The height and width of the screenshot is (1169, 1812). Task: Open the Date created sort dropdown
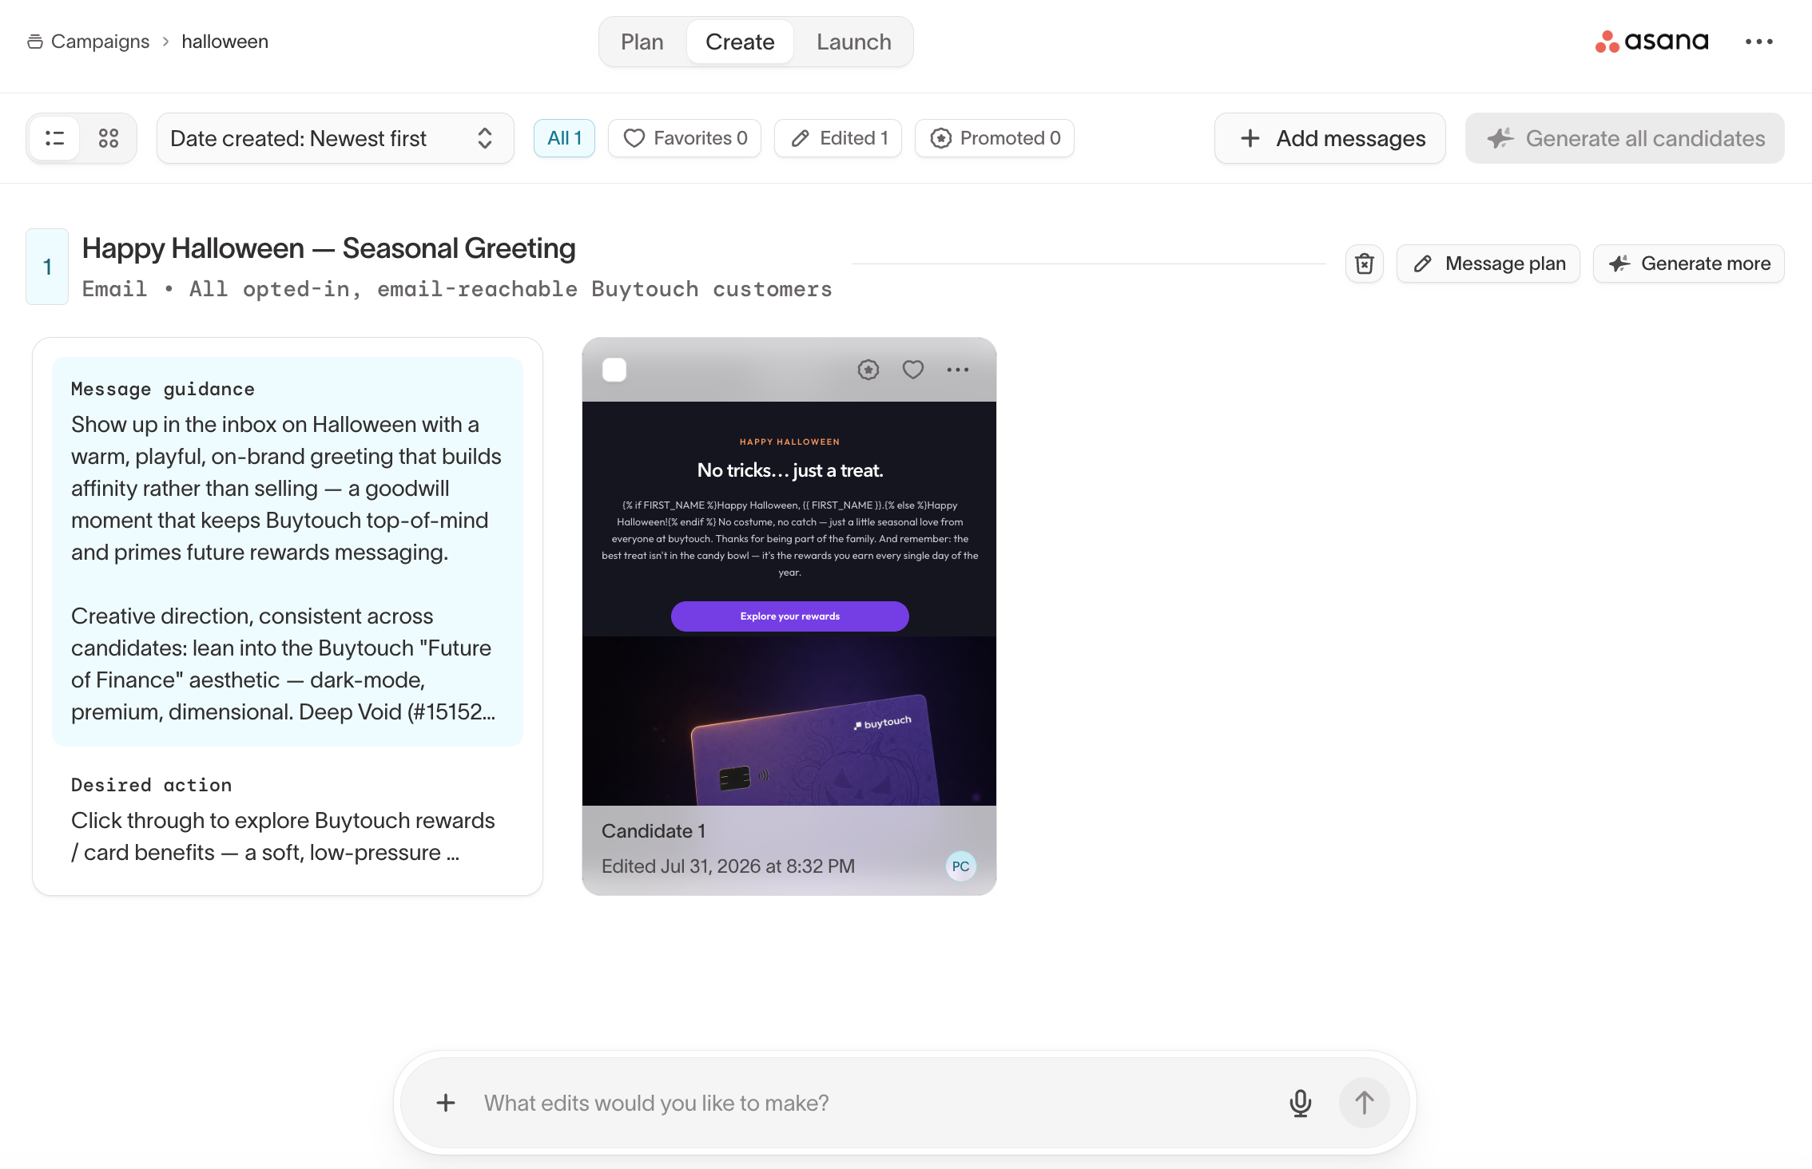point(335,138)
